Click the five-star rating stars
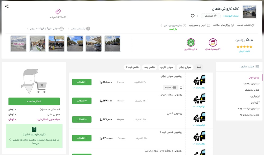This screenshot has height=155, width=264. (244, 47)
